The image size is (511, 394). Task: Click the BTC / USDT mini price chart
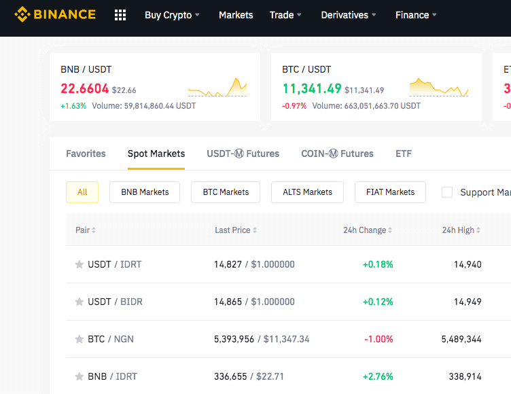click(x=439, y=87)
